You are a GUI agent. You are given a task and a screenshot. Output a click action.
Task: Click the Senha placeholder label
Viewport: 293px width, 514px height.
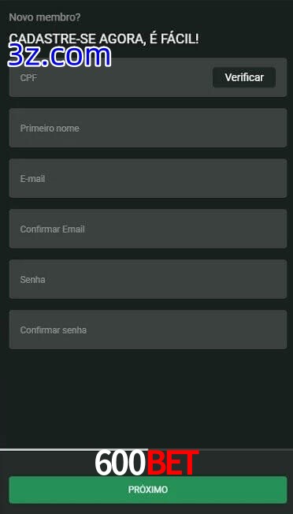tap(33, 280)
